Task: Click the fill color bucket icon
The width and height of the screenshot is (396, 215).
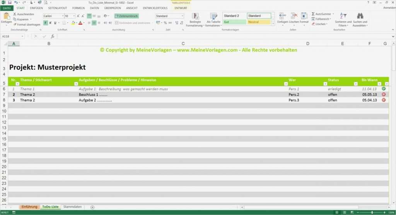Action: (73, 23)
